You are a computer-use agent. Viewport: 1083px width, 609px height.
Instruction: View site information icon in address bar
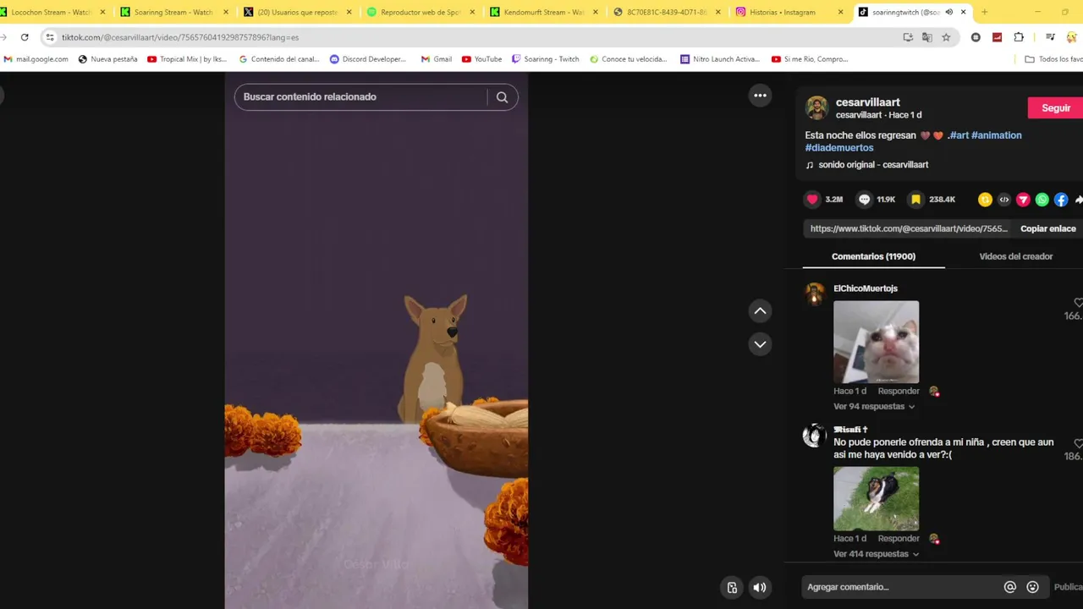(50, 37)
